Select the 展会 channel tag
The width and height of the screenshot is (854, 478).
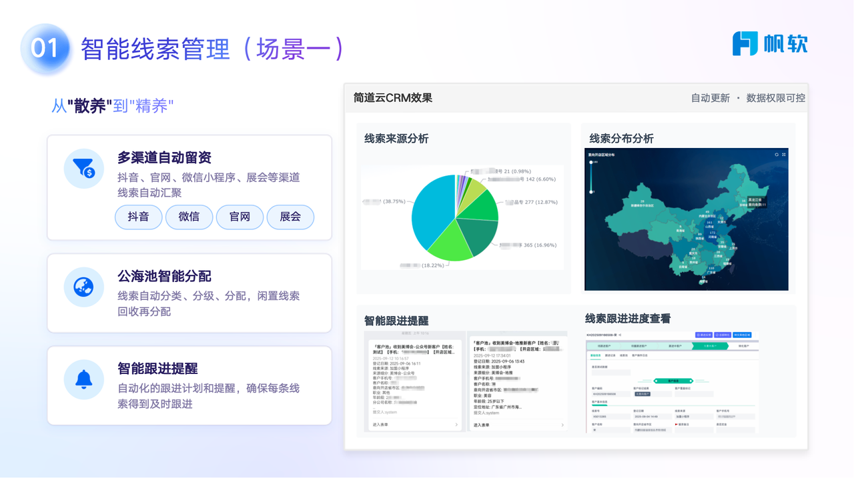pyautogui.click(x=290, y=217)
